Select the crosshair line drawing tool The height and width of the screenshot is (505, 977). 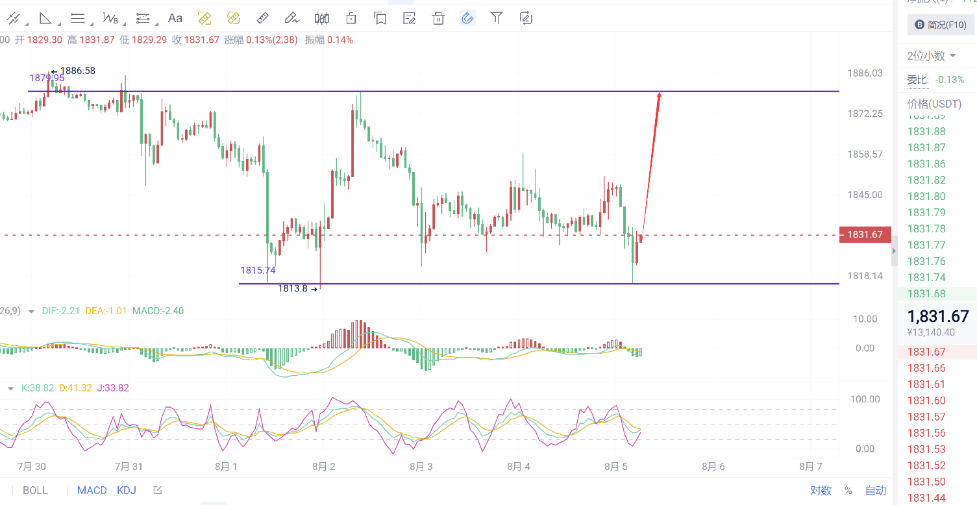pyautogui.click(x=14, y=18)
